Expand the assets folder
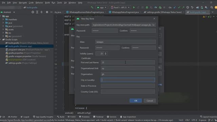Screen dimensions: 217x122 tap(3, 29)
